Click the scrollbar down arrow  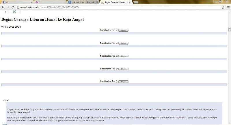coord(230,124)
